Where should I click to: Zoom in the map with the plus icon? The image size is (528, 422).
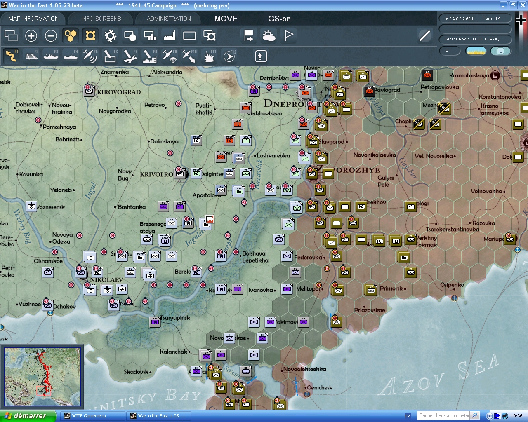coord(31,36)
